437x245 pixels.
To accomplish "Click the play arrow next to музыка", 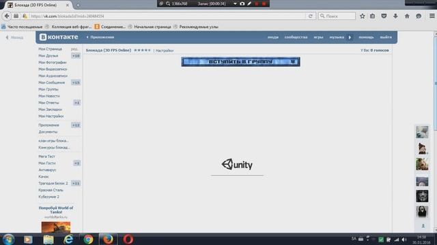I will [350, 37].
